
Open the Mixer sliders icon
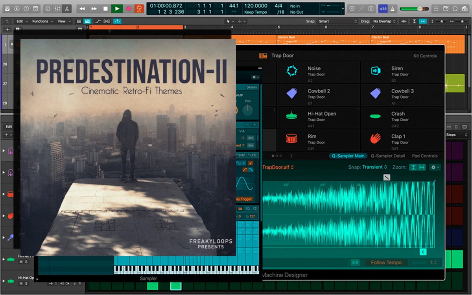tap(57, 8)
